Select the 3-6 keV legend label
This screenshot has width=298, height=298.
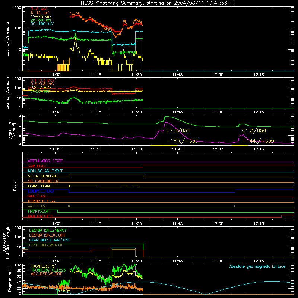39,9
